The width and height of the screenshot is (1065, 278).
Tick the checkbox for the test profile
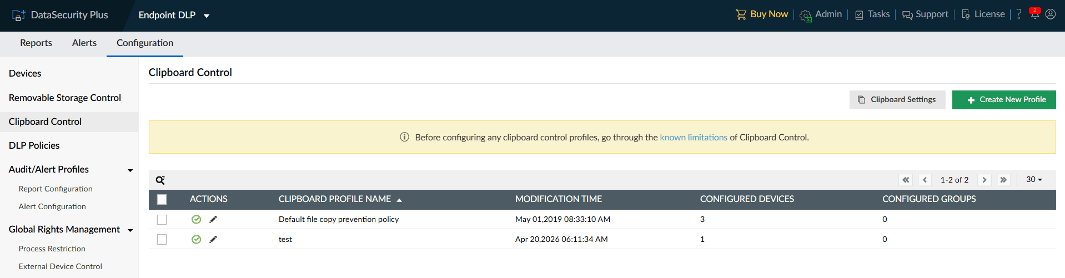(x=162, y=239)
